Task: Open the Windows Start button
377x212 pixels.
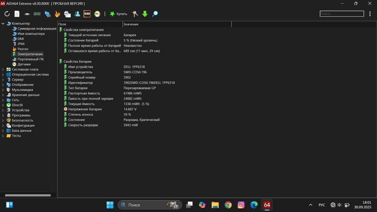Action: (110, 205)
